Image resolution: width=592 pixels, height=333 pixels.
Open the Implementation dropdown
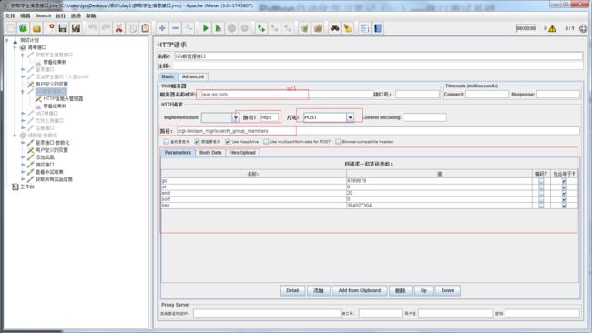click(x=236, y=117)
